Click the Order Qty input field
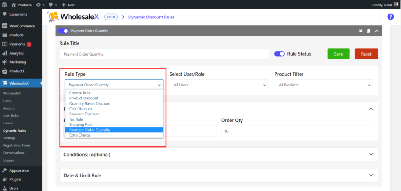The height and width of the screenshot is (191, 401). (x=298, y=131)
